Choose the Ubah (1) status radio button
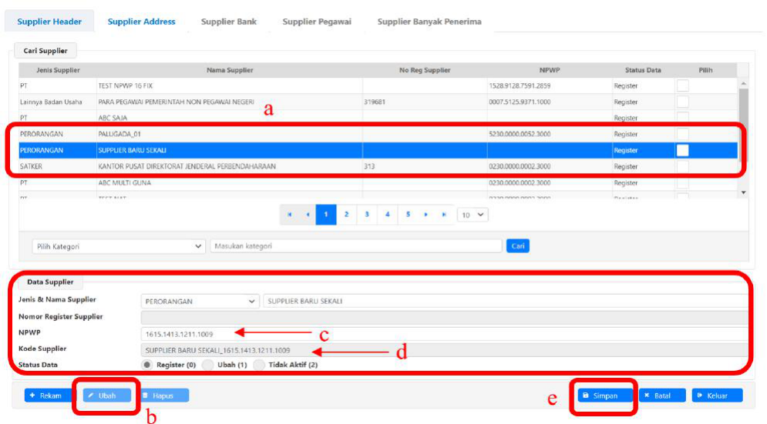 [x=207, y=364]
